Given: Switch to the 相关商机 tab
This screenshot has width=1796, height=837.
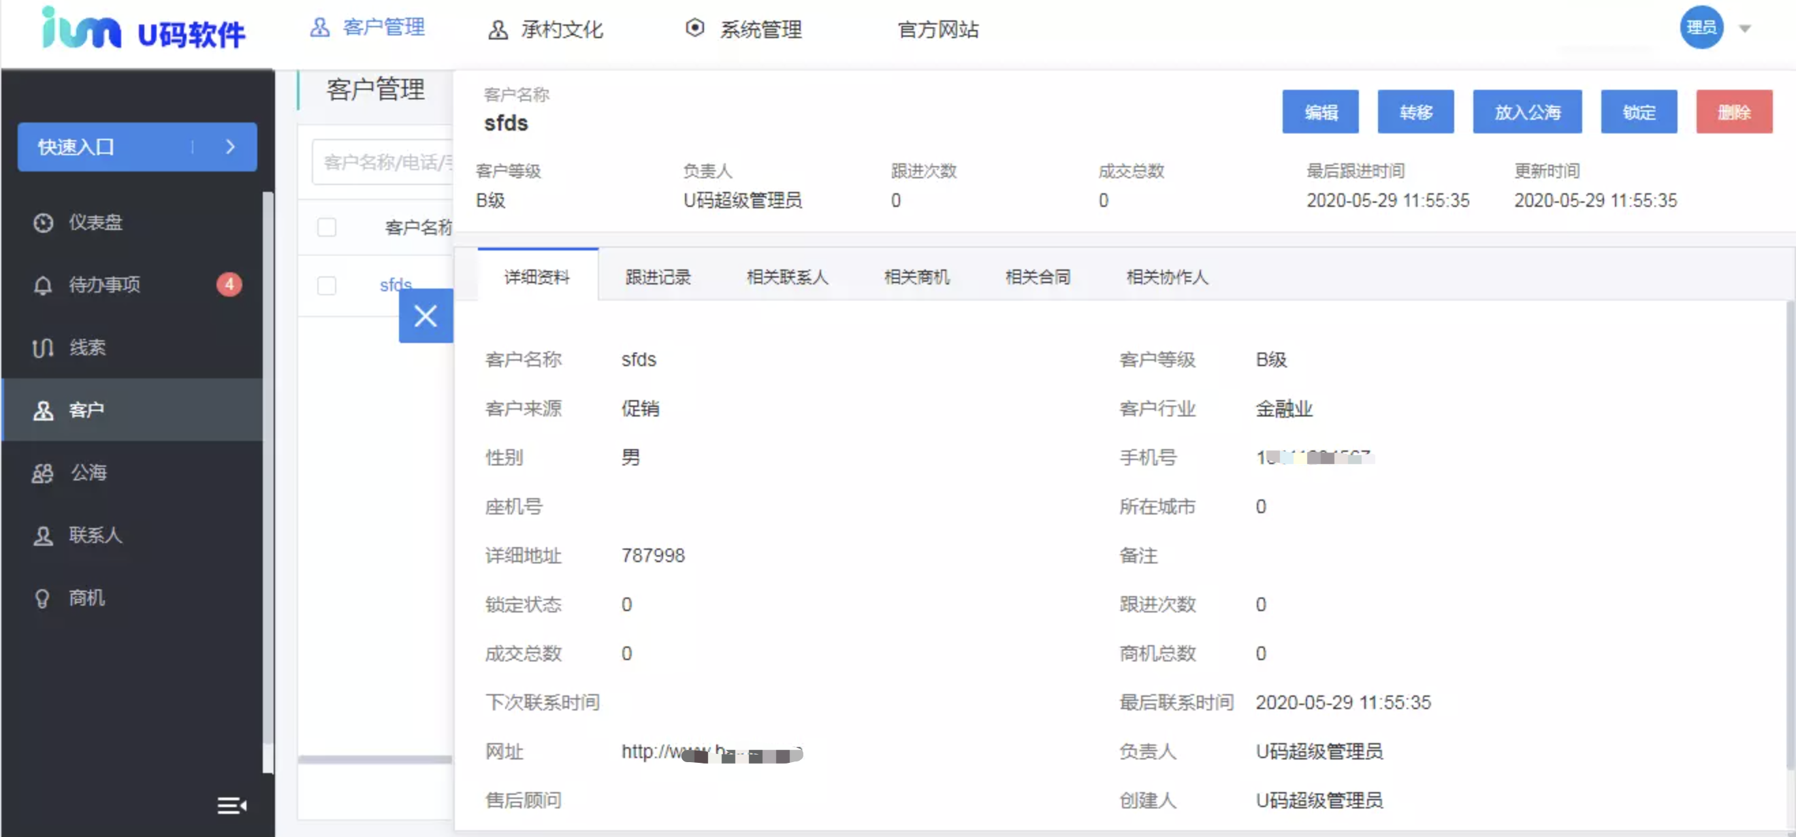Looking at the screenshot, I should click(x=916, y=277).
